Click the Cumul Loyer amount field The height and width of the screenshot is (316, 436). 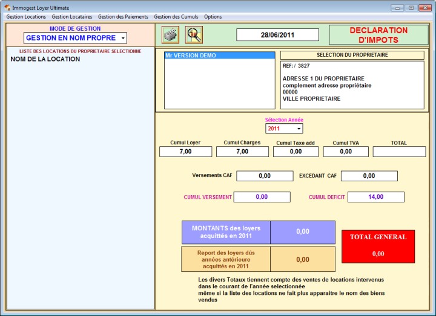(185, 152)
